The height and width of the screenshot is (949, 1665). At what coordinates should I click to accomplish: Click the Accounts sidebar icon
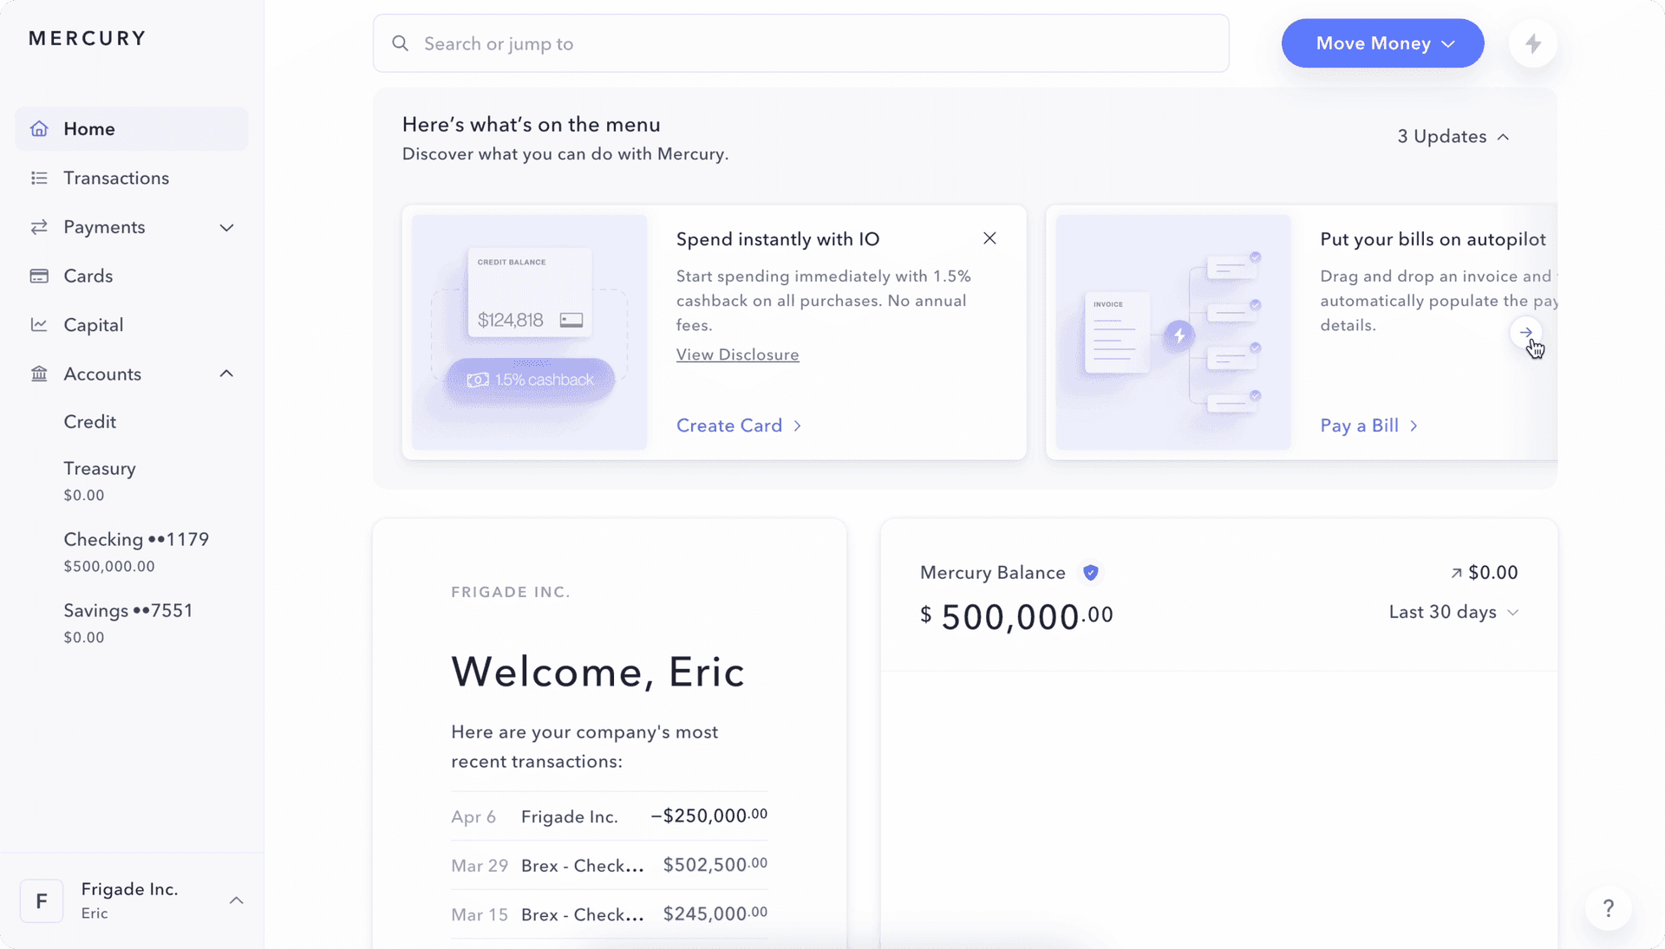click(39, 373)
